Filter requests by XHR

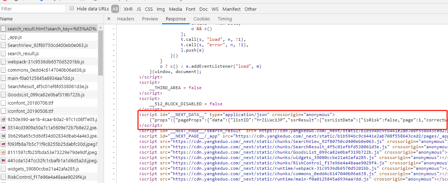click(x=128, y=9)
